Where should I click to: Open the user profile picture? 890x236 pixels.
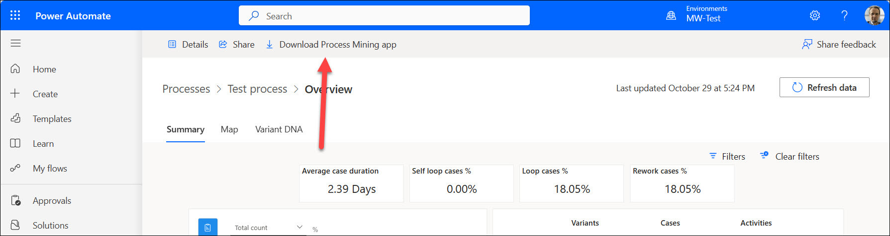click(x=874, y=16)
